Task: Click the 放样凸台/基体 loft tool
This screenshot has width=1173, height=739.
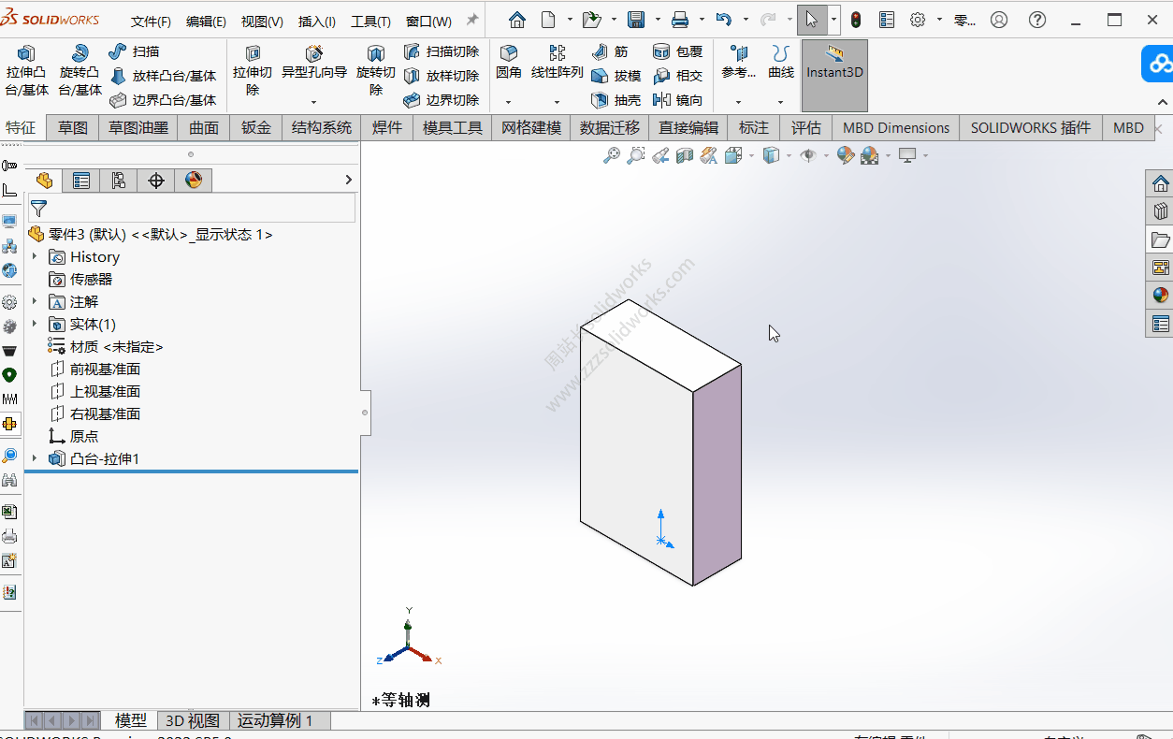Action: click(163, 76)
